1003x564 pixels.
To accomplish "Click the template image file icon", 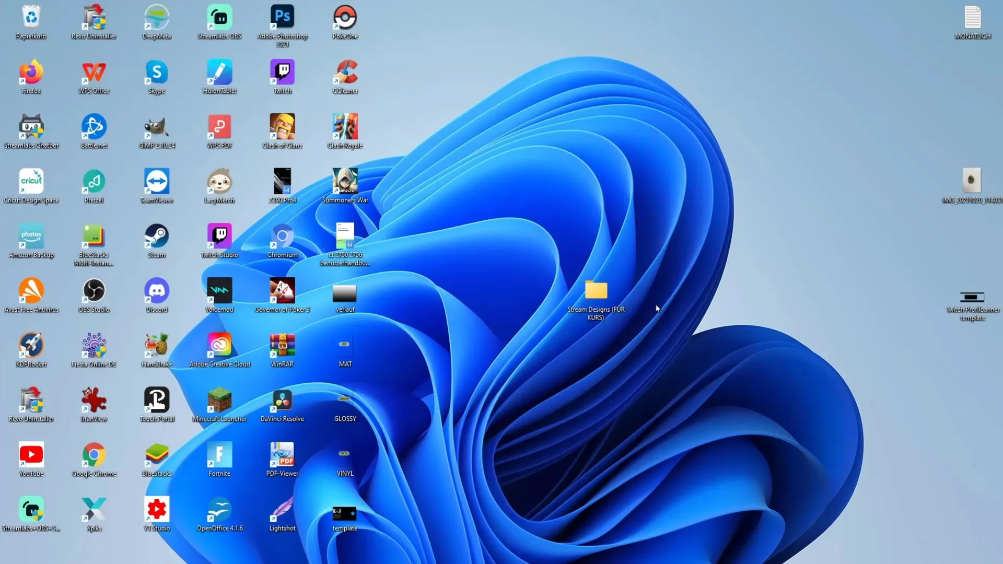I will coord(345,514).
